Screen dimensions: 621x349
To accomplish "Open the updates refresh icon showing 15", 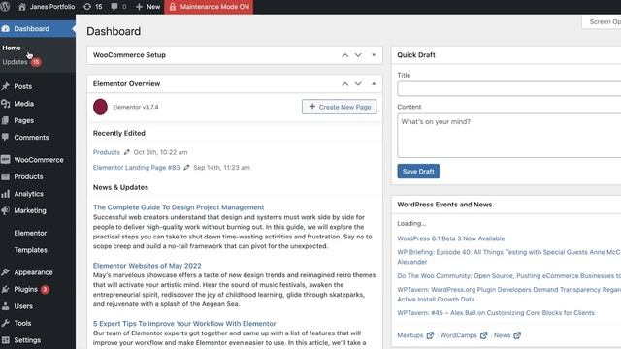I will (87, 7).
